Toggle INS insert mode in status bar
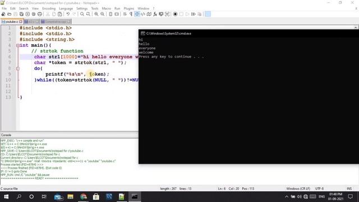359x202 pixels. pos(349,189)
